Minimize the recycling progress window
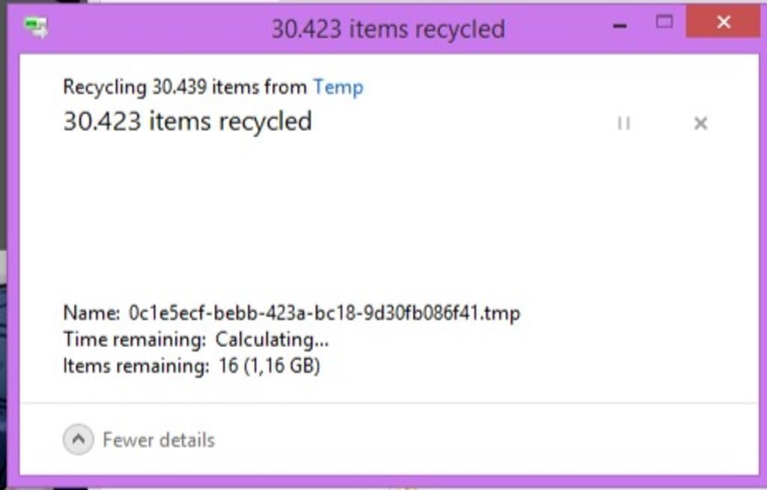 pos(619,25)
